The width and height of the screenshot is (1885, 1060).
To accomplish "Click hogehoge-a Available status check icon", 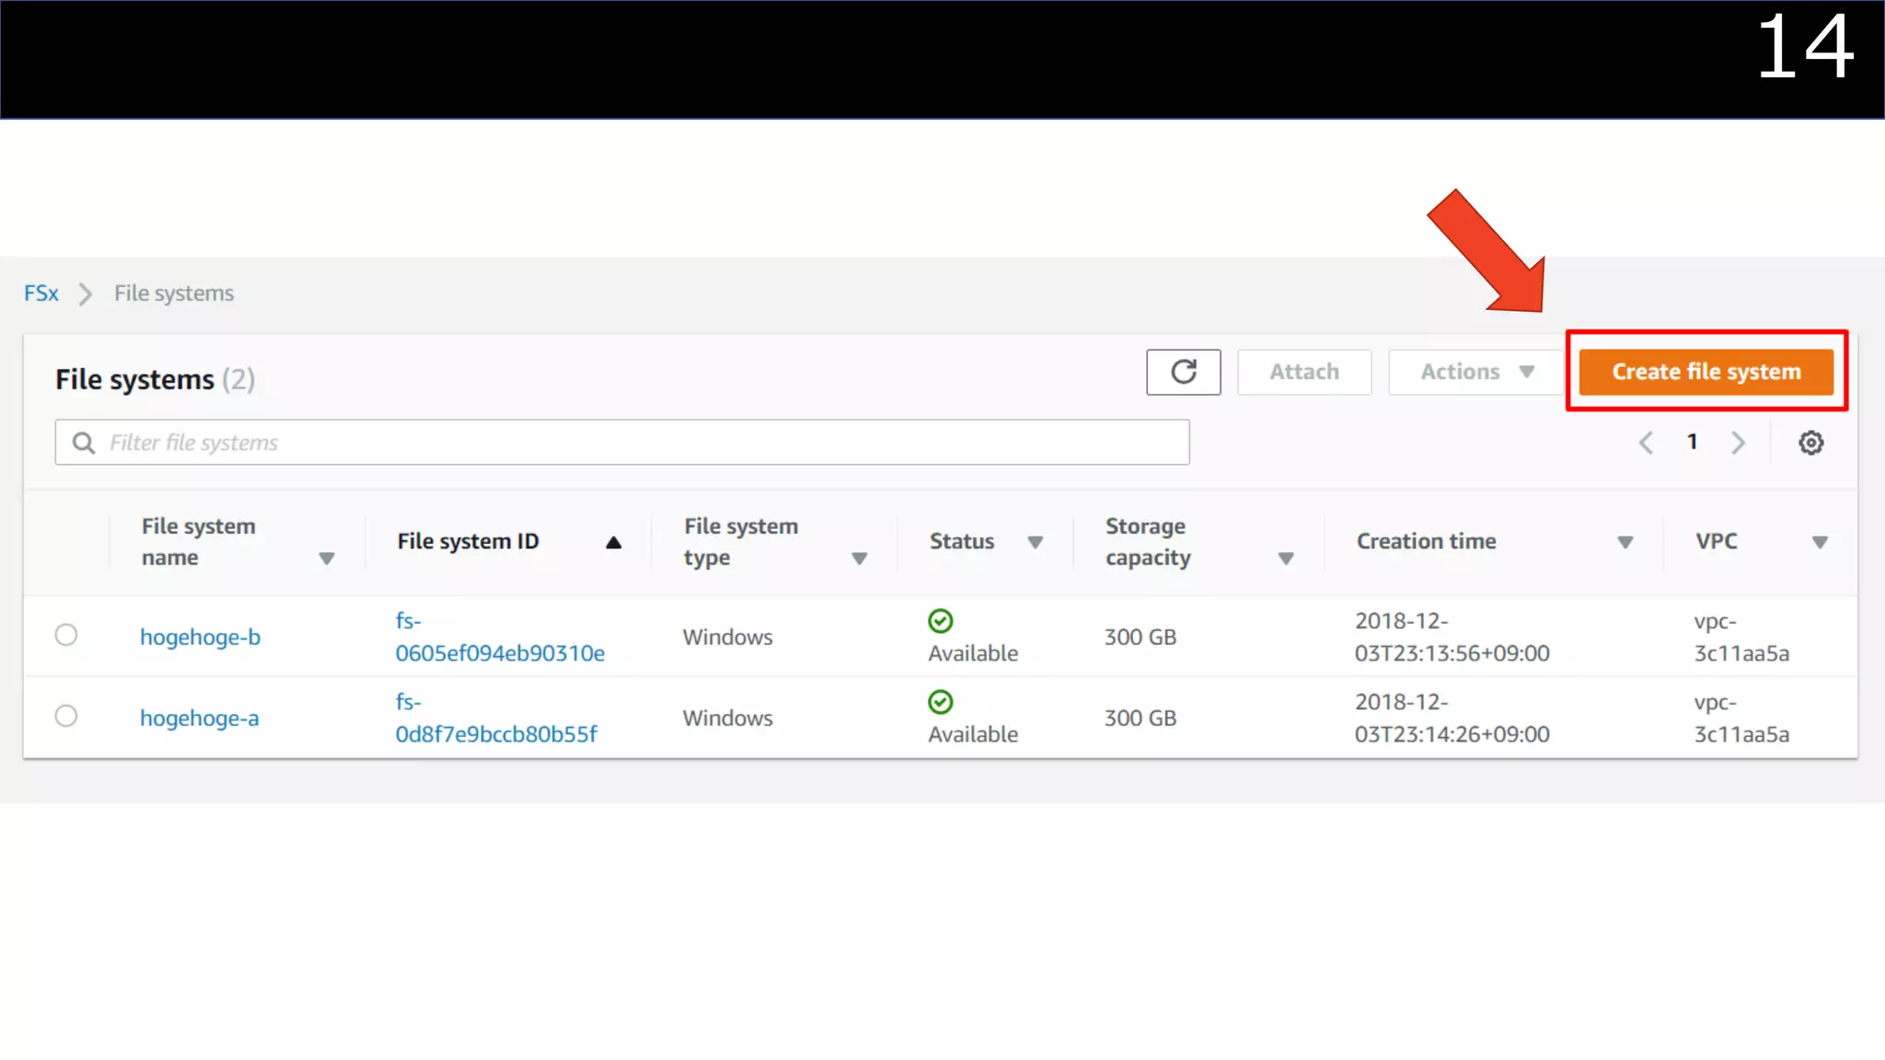I will click(940, 702).
